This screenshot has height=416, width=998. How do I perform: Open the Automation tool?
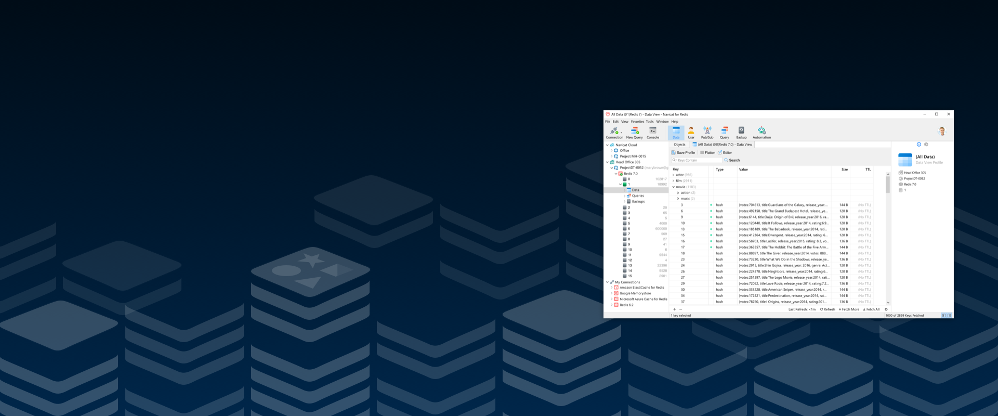[x=761, y=133]
